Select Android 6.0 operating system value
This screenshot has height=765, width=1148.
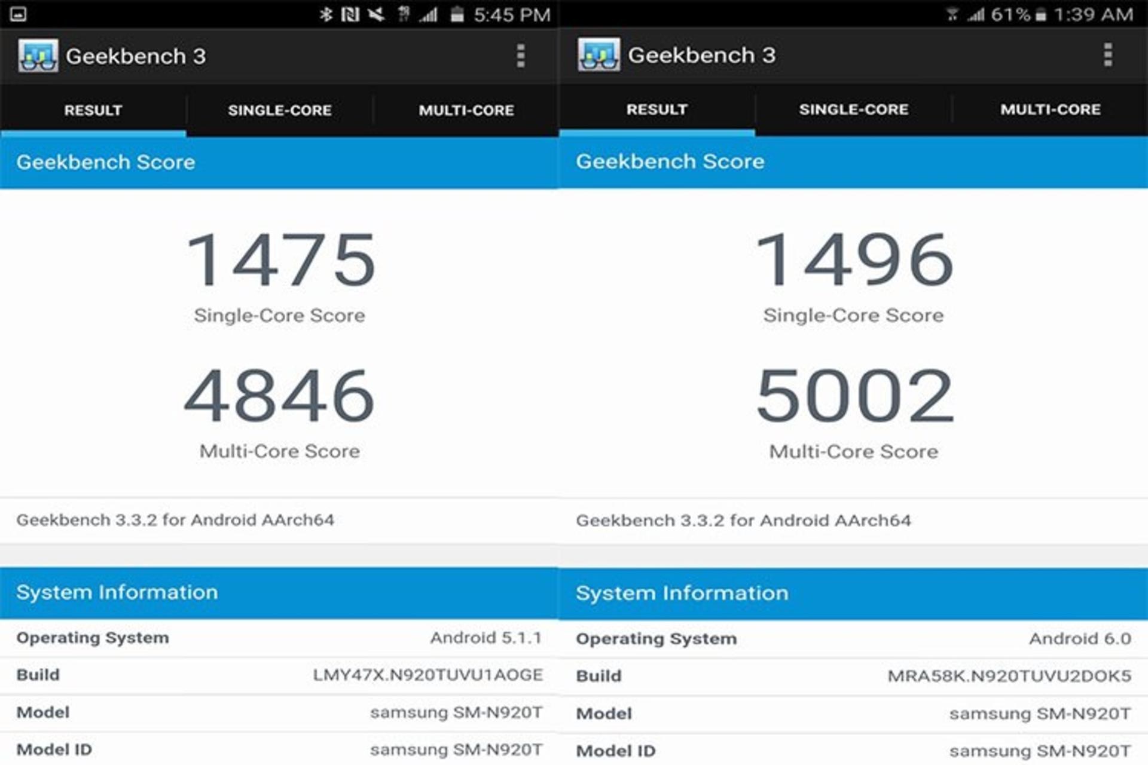(x=1080, y=639)
